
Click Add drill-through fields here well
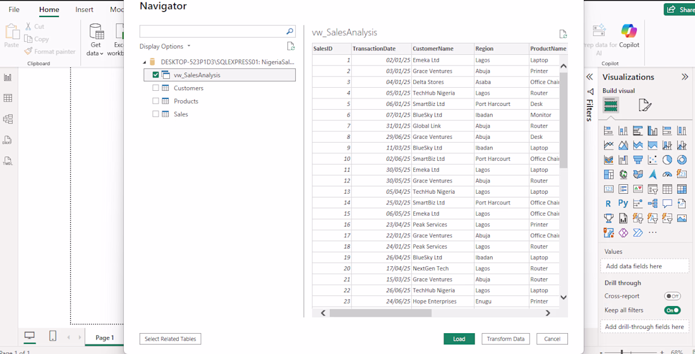[x=644, y=327]
